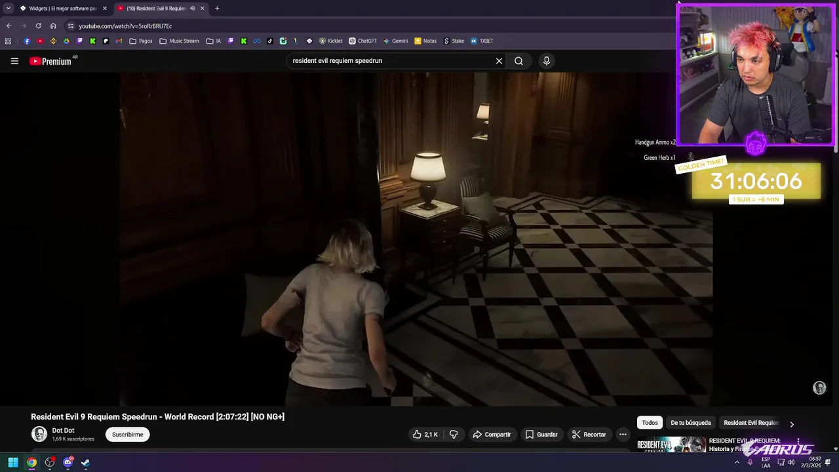Show next filter chips with arrow
The height and width of the screenshot is (472, 839).
click(x=791, y=423)
